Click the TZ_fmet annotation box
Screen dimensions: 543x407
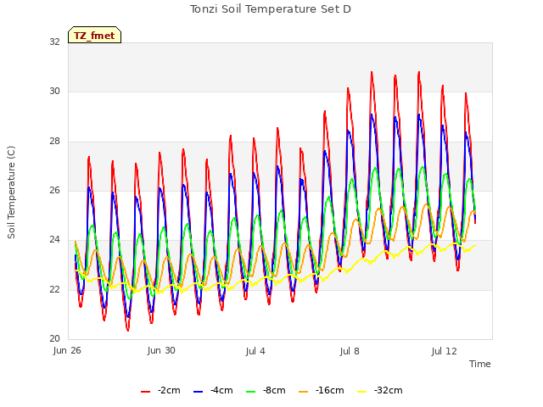pyautogui.click(x=94, y=35)
